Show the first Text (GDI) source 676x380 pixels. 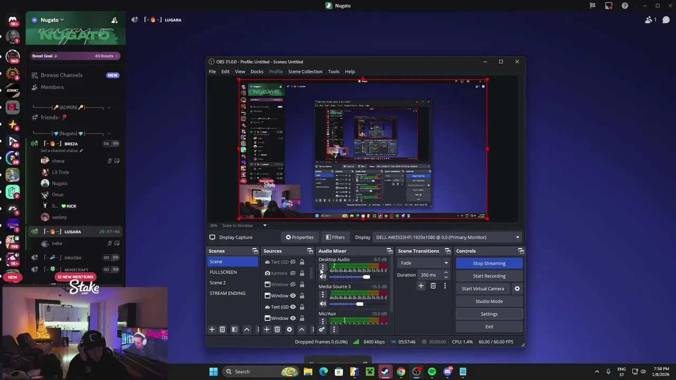[293, 262]
